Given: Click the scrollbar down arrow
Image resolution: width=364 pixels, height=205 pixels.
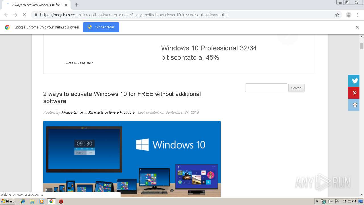Looking at the screenshot, I should [x=362, y=195].
